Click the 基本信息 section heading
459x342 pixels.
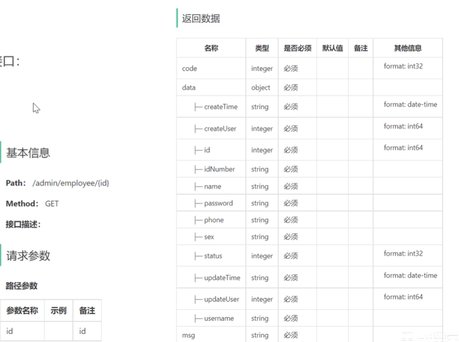point(28,153)
